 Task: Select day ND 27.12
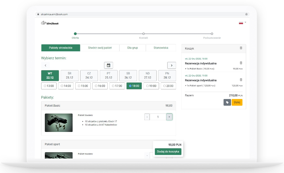tap(148, 75)
